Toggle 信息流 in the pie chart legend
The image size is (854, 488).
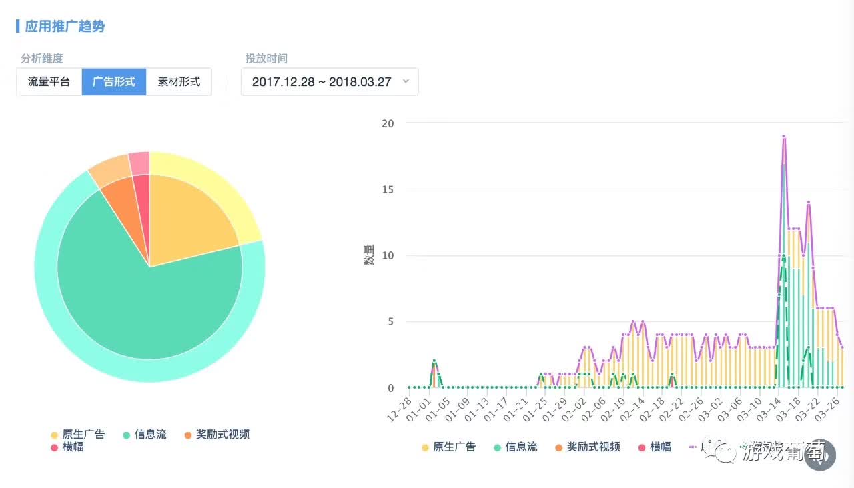(x=145, y=435)
